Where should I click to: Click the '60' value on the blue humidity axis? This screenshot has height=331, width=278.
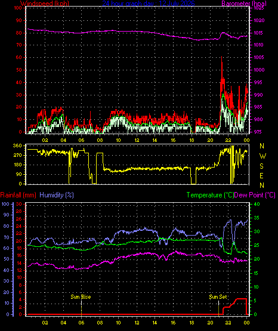7,248
